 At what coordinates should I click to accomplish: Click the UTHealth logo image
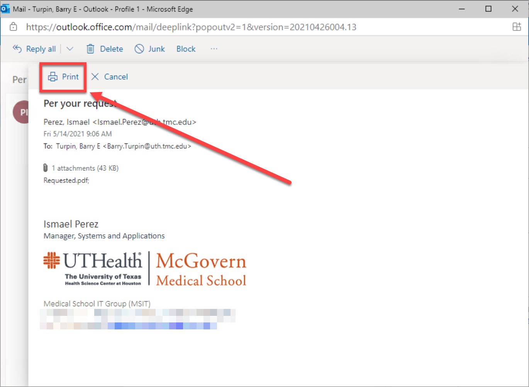pyautogui.click(x=93, y=268)
